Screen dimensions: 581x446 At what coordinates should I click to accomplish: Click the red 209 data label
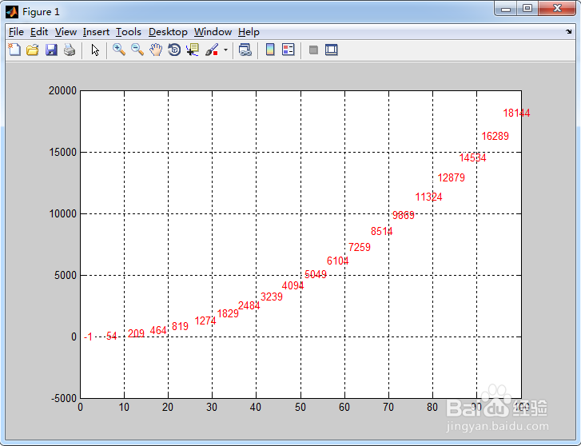(136, 333)
